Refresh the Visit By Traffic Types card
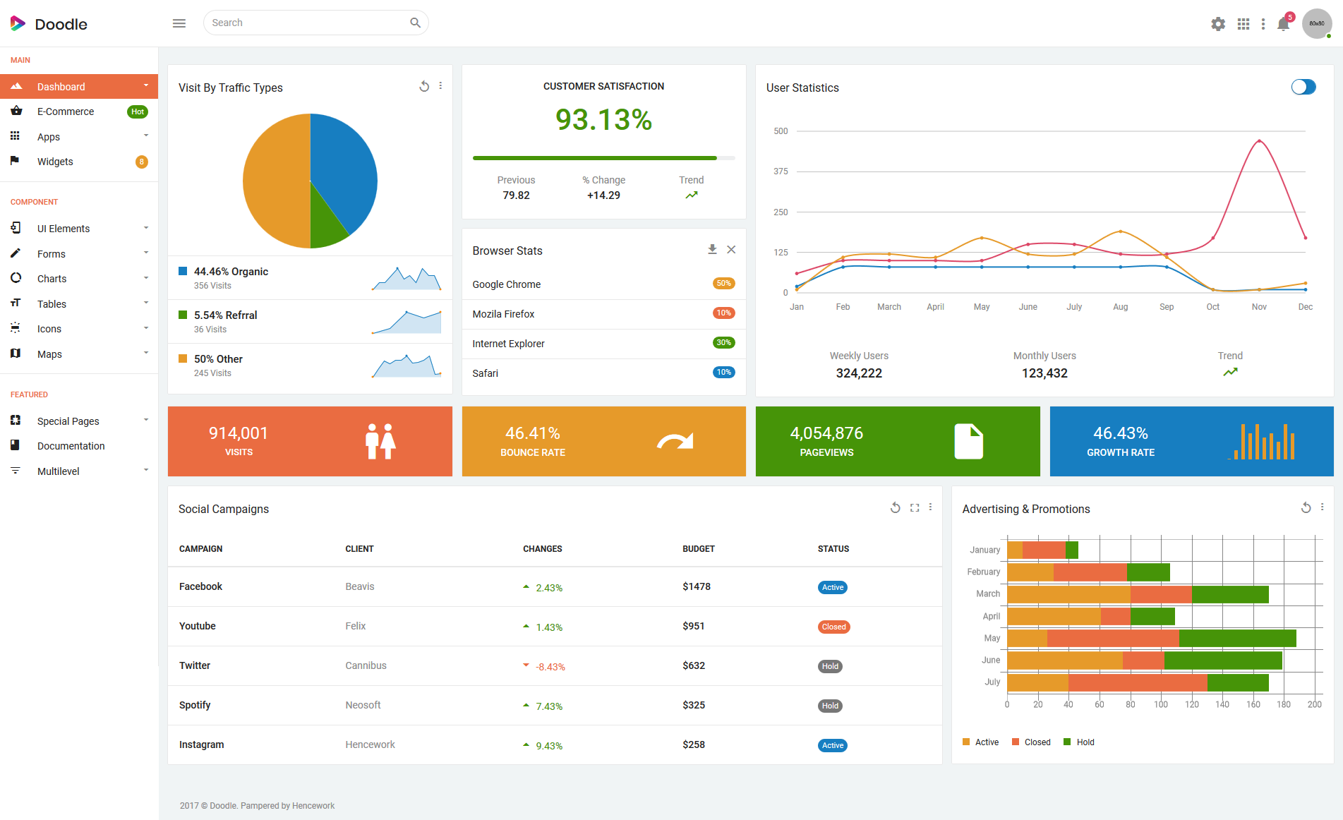1343x820 pixels. click(x=424, y=86)
